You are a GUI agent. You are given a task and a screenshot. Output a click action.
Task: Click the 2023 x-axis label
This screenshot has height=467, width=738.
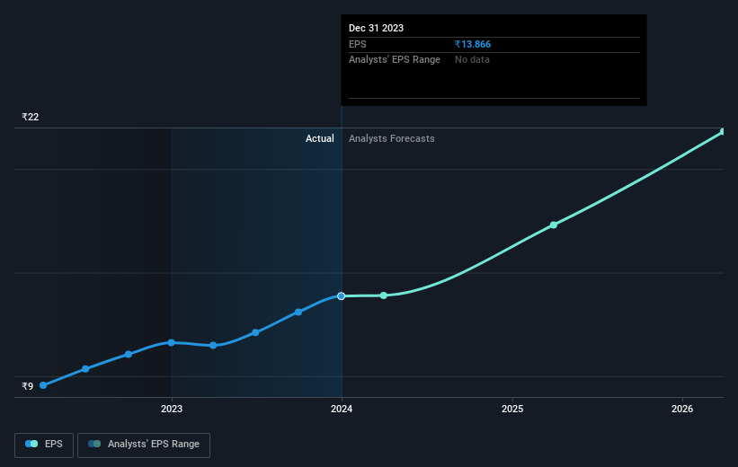pos(172,409)
